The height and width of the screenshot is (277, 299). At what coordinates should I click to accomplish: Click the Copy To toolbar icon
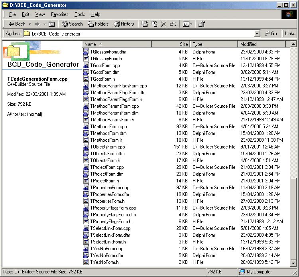coord(154,24)
